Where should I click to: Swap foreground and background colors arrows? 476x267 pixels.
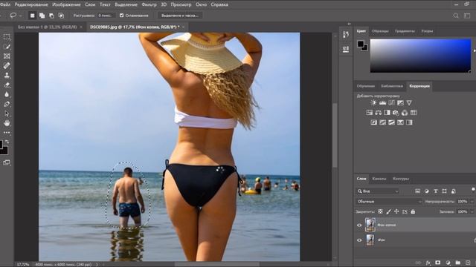point(7,142)
